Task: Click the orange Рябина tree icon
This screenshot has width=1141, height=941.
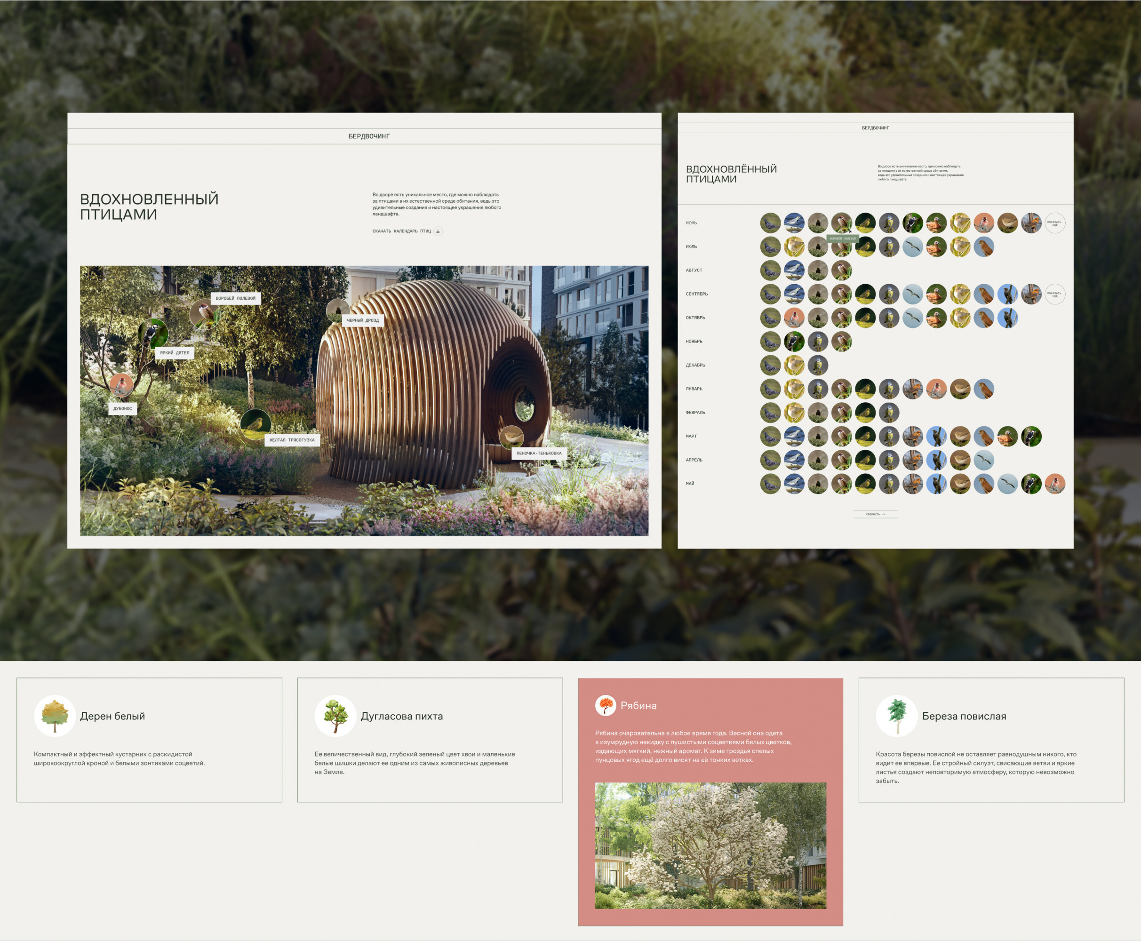Action: click(x=606, y=705)
